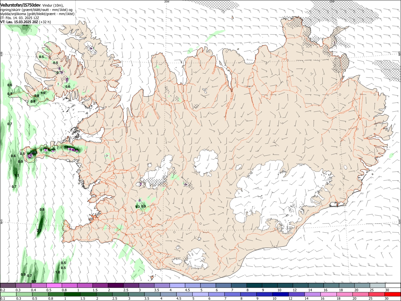Select the lavender swatch labeled 14 in rain legend
The height and width of the screenshot is (301, 401).
[312, 294]
